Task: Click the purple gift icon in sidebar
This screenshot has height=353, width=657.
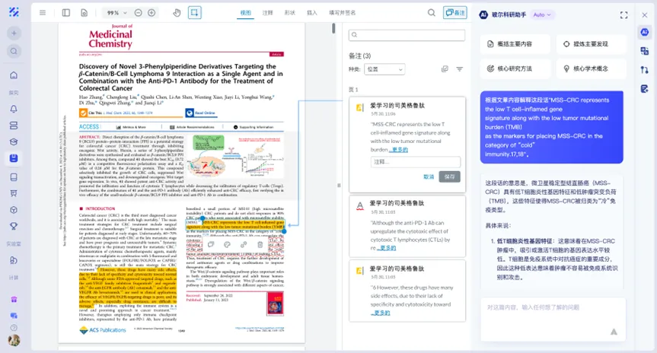Action: pyautogui.click(x=14, y=300)
